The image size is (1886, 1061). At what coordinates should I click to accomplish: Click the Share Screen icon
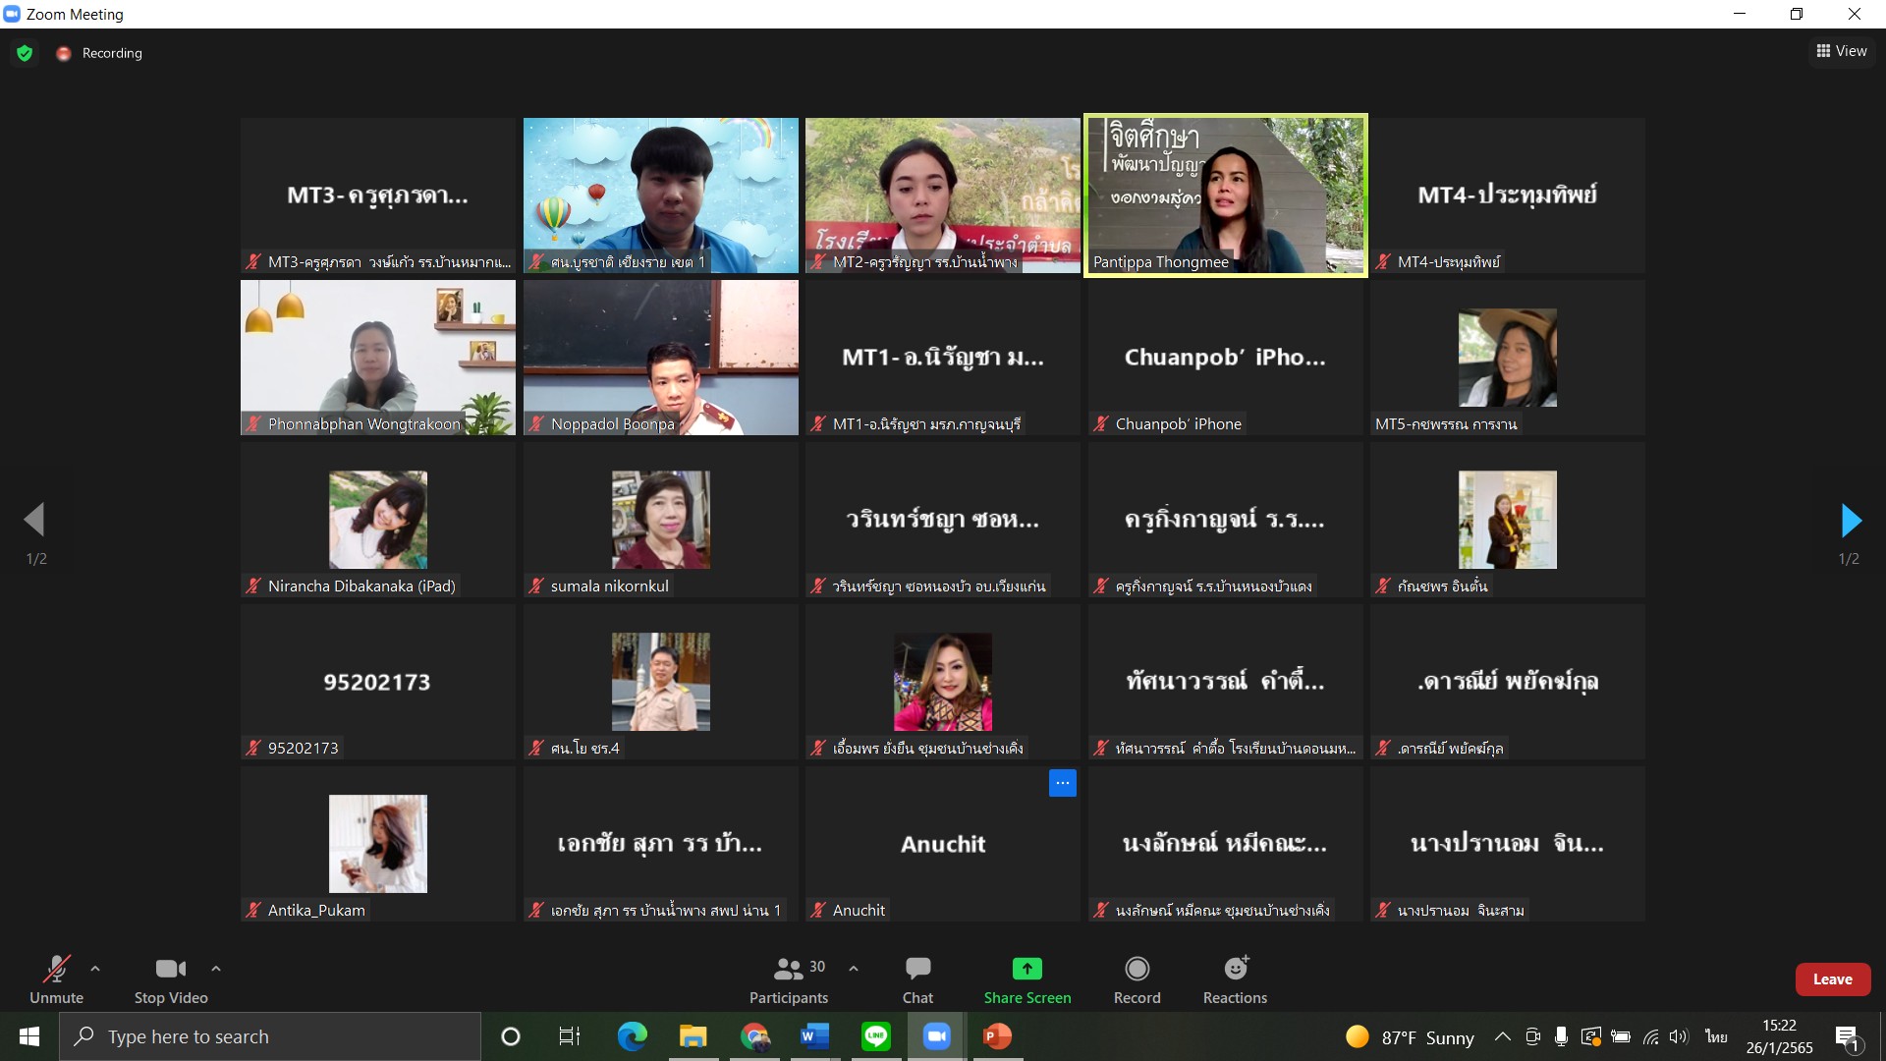tap(1026, 969)
